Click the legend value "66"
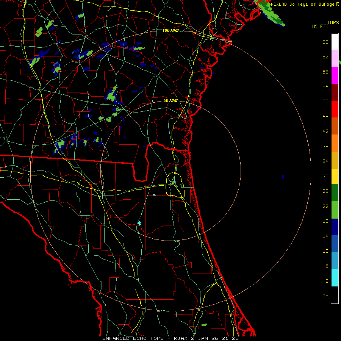 tap(325, 42)
